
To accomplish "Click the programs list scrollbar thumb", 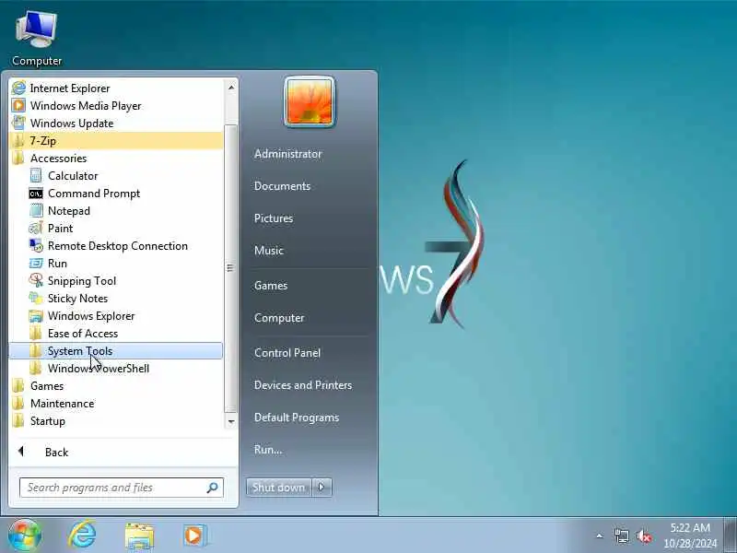I will point(230,268).
